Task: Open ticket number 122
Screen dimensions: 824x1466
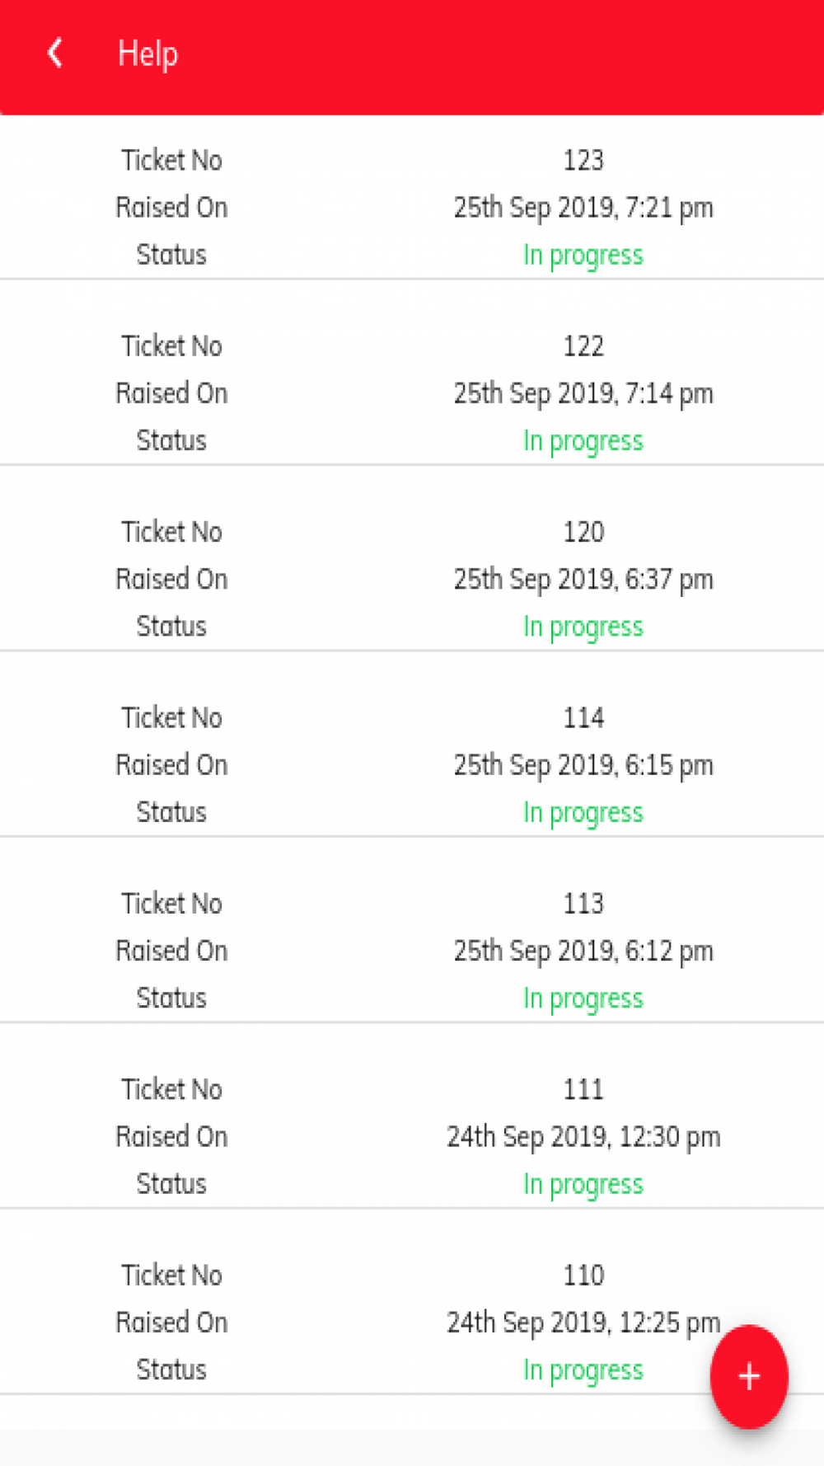Action: pyautogui.click(x=583, y=346)
